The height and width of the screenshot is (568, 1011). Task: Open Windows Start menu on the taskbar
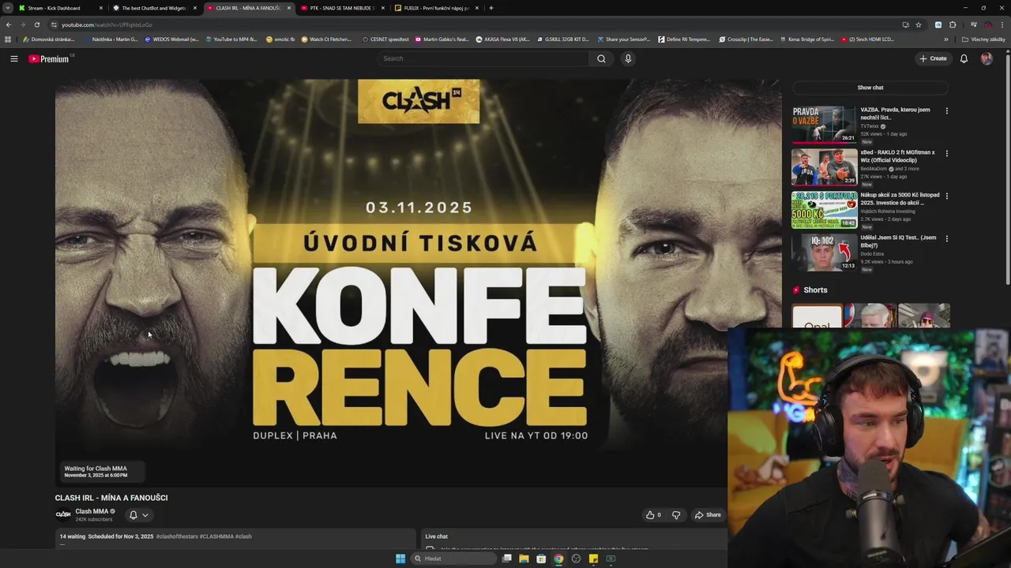pyautogui.click(x=400, y=559)
